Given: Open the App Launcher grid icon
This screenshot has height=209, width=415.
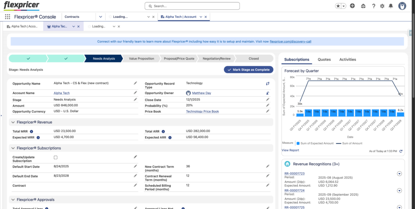Looking at the screenshot, I should point(8,17).
